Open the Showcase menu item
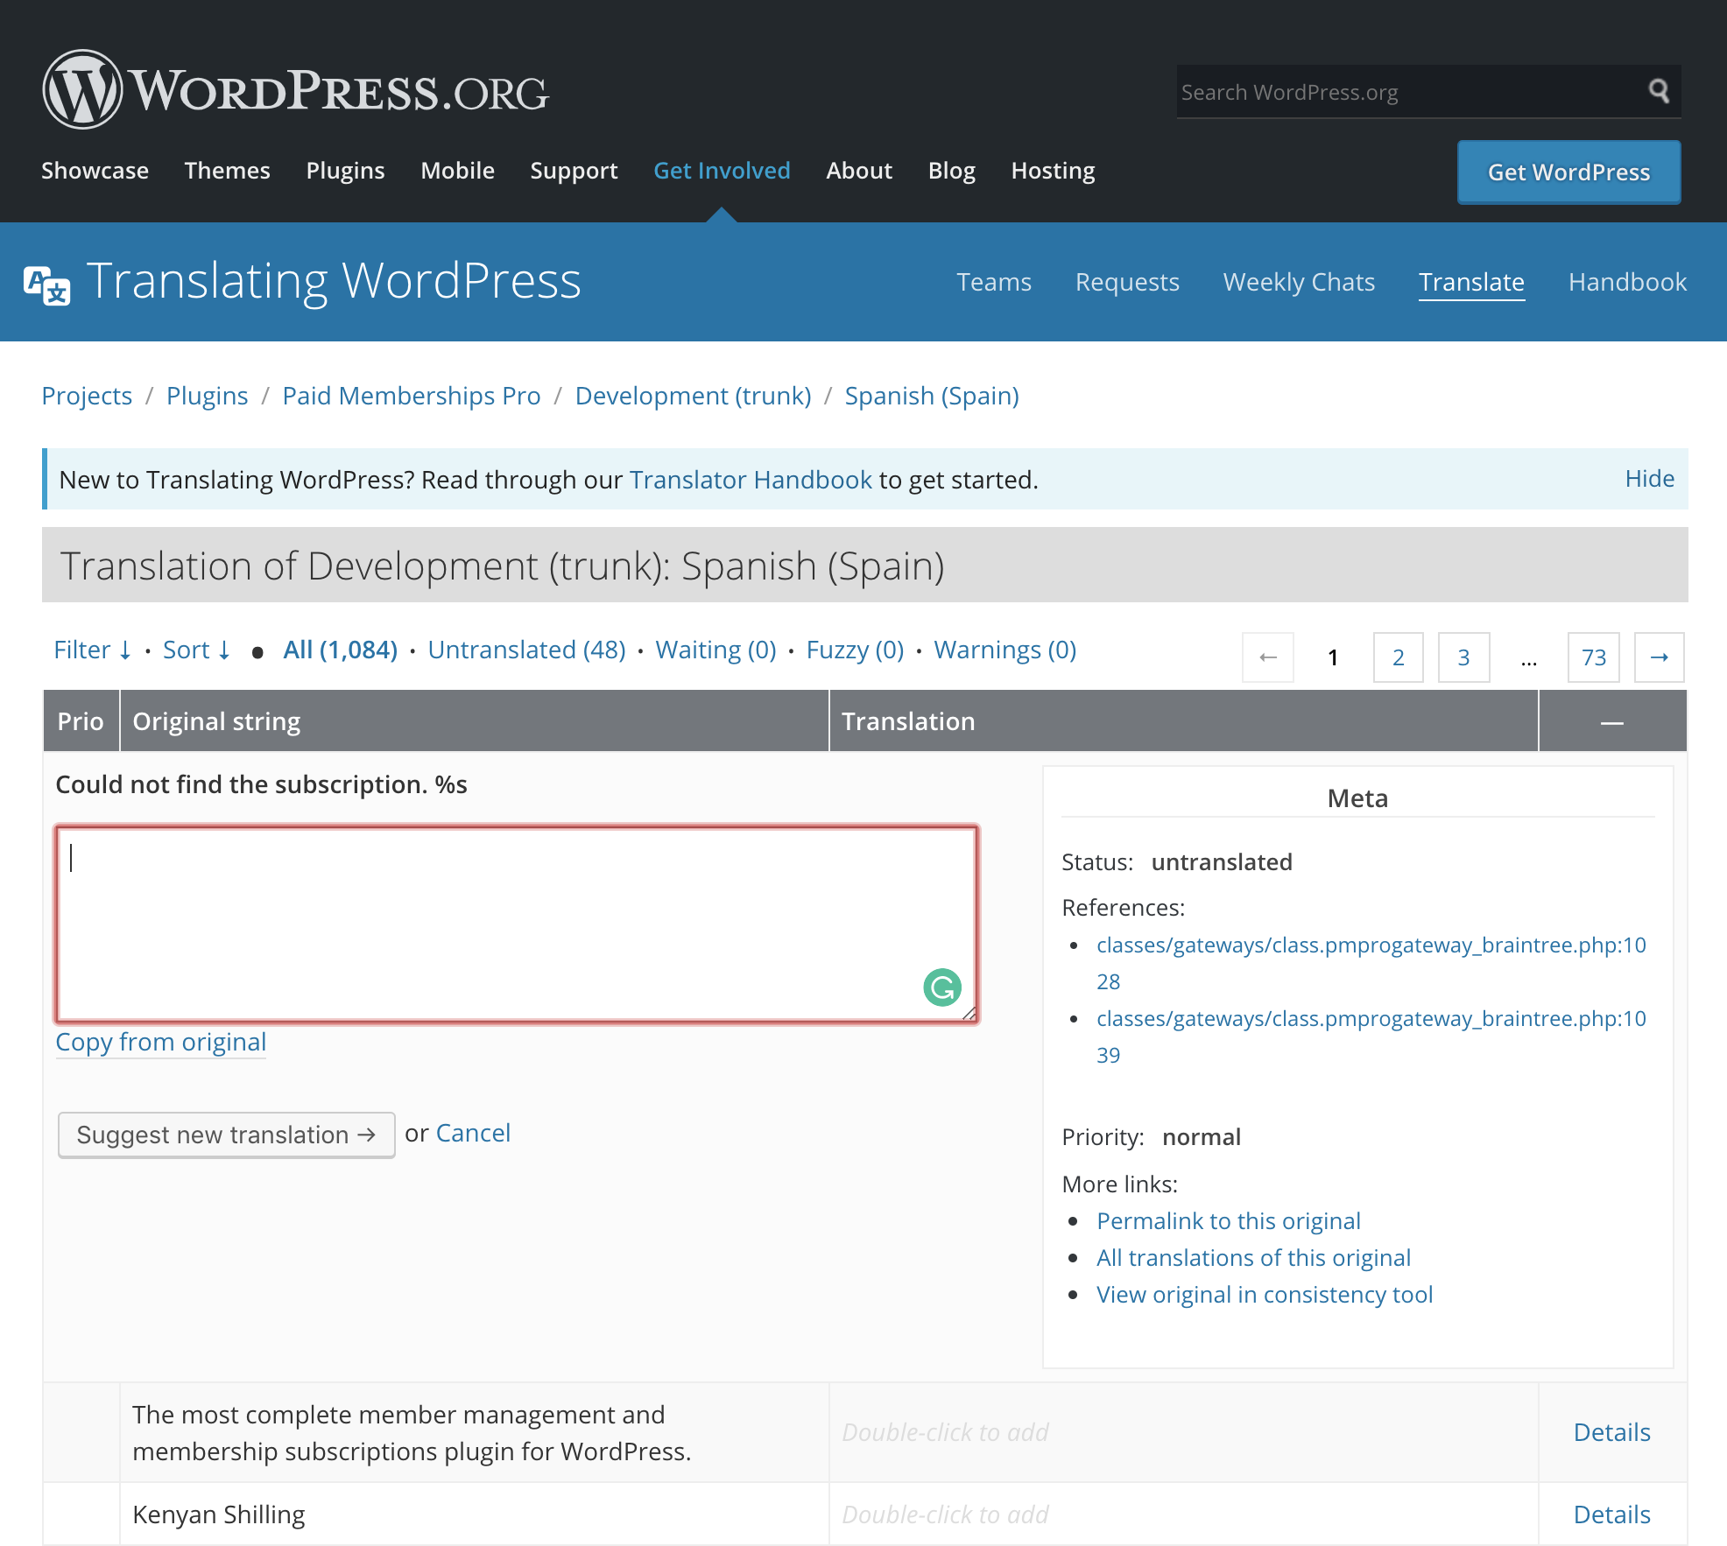This screenshot has height=1546, width=1727. click(x=95, y=170)
